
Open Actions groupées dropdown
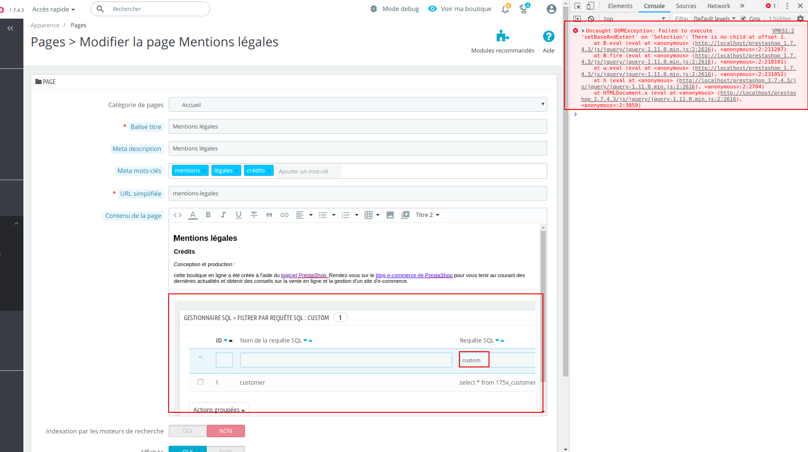click(219, 409)
